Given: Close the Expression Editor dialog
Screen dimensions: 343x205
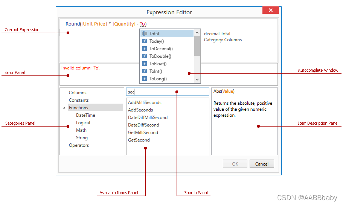Looking at the screenshot, I should pos(271,10).
